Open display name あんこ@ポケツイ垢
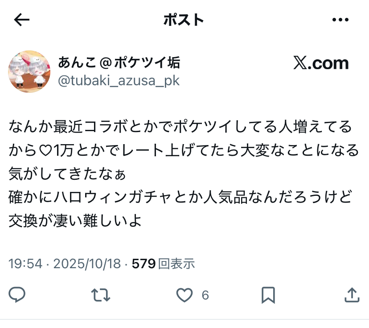Viewport: 369px width, 328px height. [x=119, y=62]
